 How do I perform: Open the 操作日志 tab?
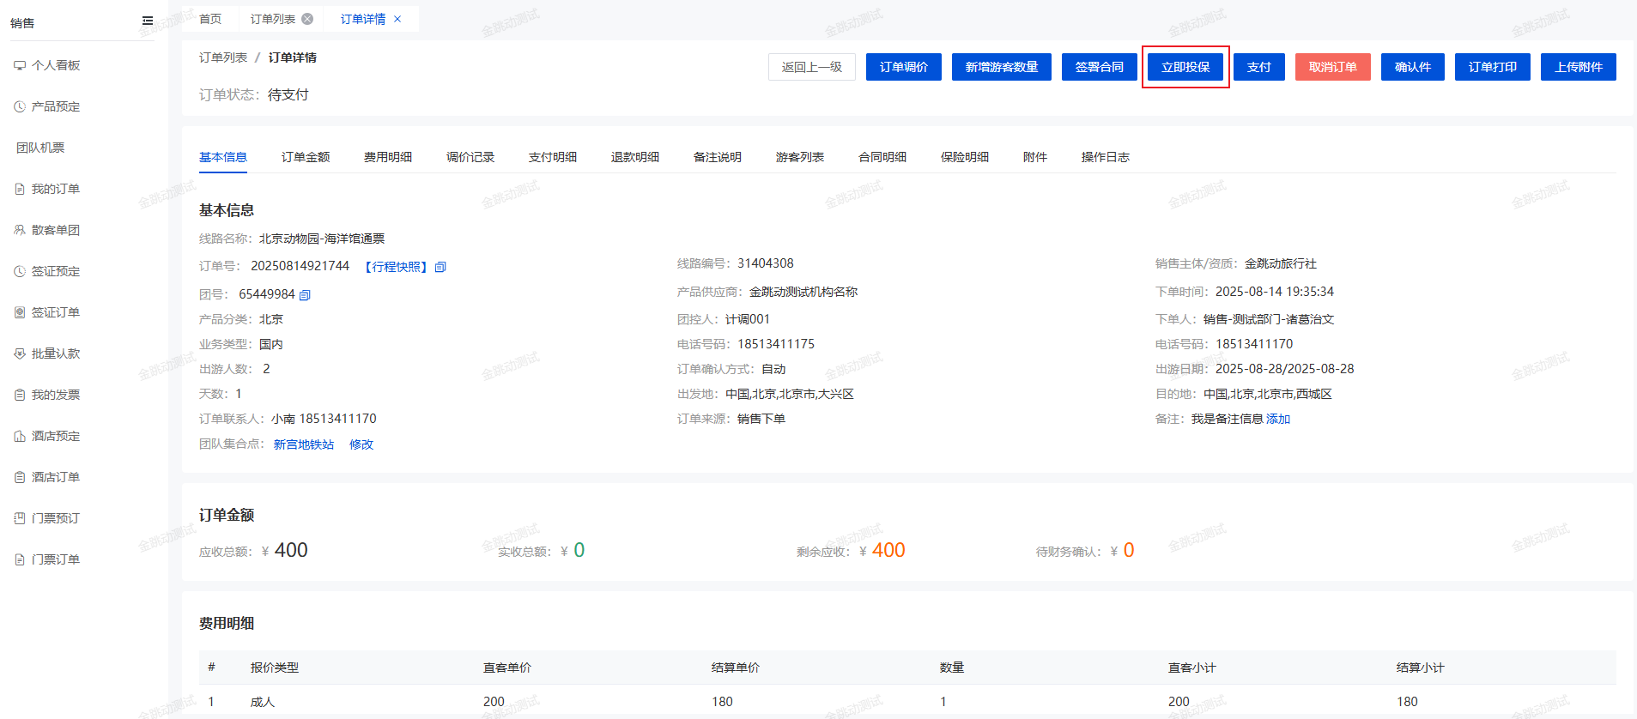[x=1105, y=157]
